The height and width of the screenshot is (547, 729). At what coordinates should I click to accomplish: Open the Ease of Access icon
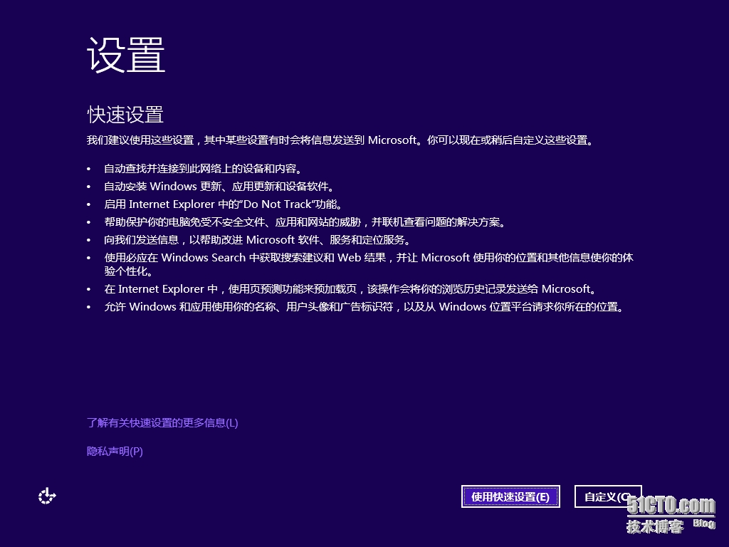47,496
